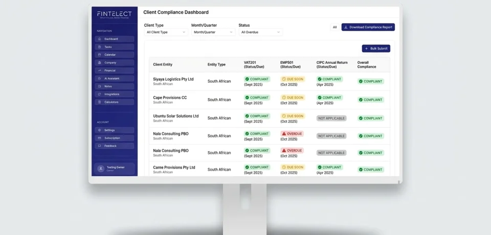Select the Company icon in the navigation
This screenshot has height=235, width=491.
tap(99, 63)
